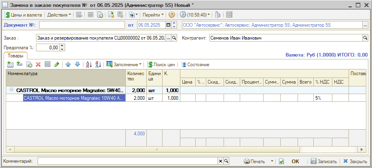Open the Действия dropdown menu
The image size is (372, 168).
(x=59, y=15)
